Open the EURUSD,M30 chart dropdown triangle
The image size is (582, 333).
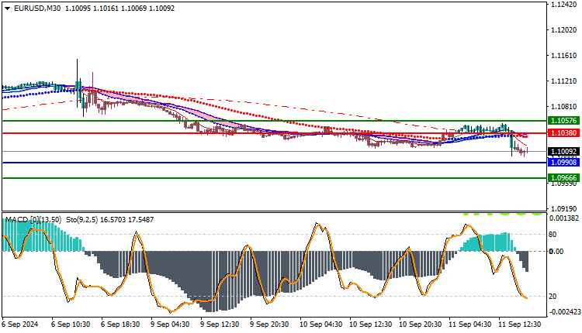7,9
